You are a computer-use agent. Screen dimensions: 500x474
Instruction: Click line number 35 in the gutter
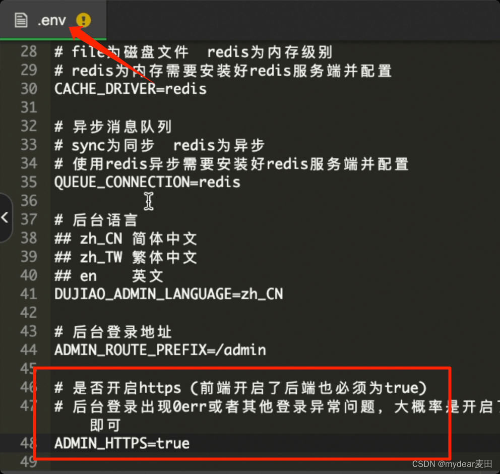pos(29,182)
